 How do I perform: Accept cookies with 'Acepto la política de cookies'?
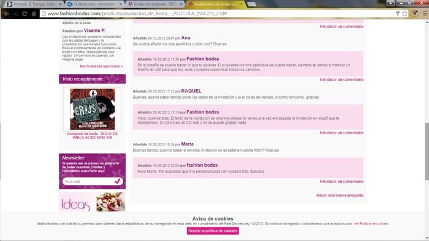click(213, 231)
